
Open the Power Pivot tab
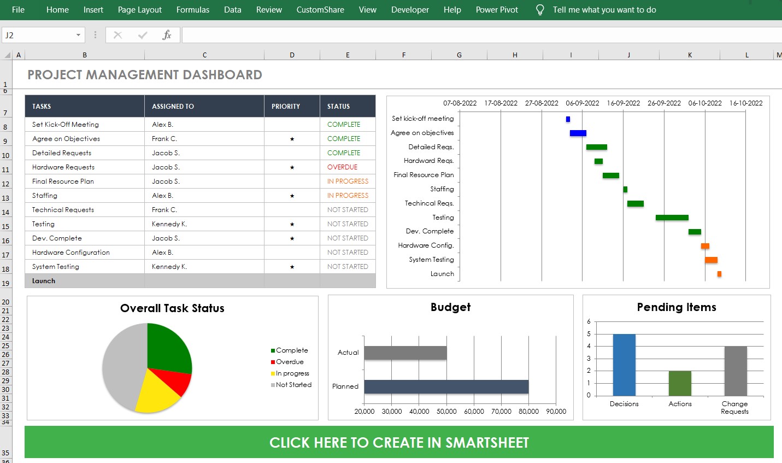click(x=496, y=10)
